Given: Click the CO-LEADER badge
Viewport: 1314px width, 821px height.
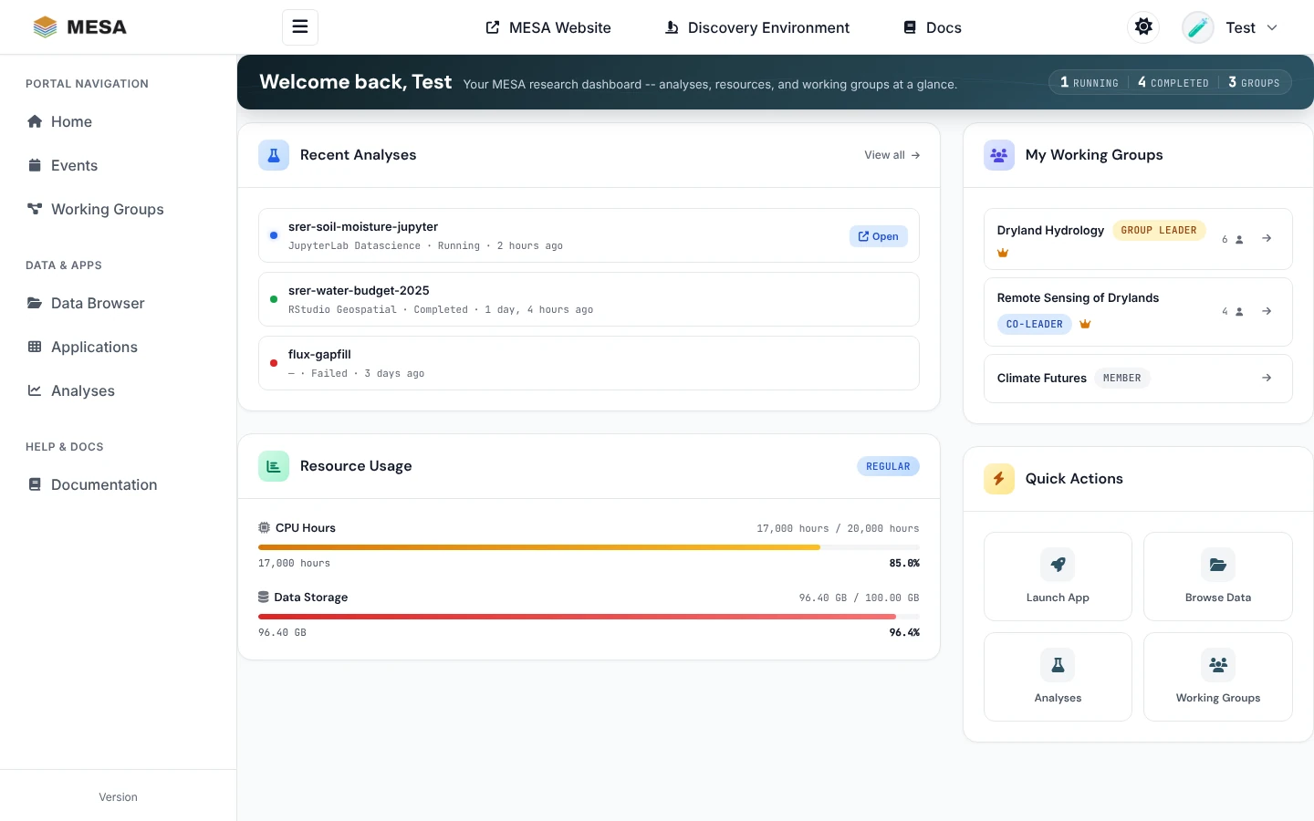Looking at the screenshot, I should pyautogui.click(x=1035, y=324).
